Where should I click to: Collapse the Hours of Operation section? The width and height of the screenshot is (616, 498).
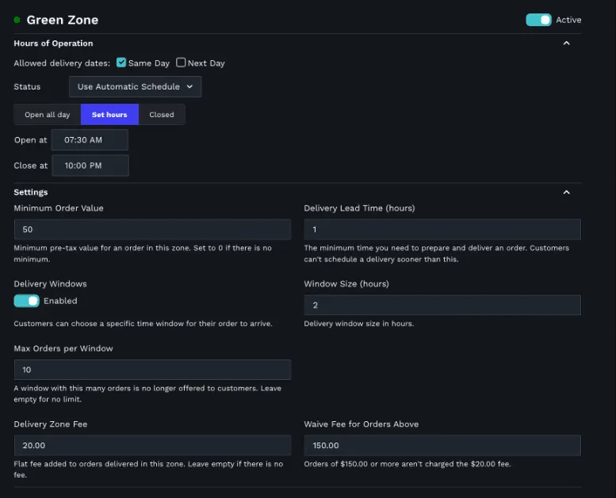pyautogui.click(x=566, y=44)
